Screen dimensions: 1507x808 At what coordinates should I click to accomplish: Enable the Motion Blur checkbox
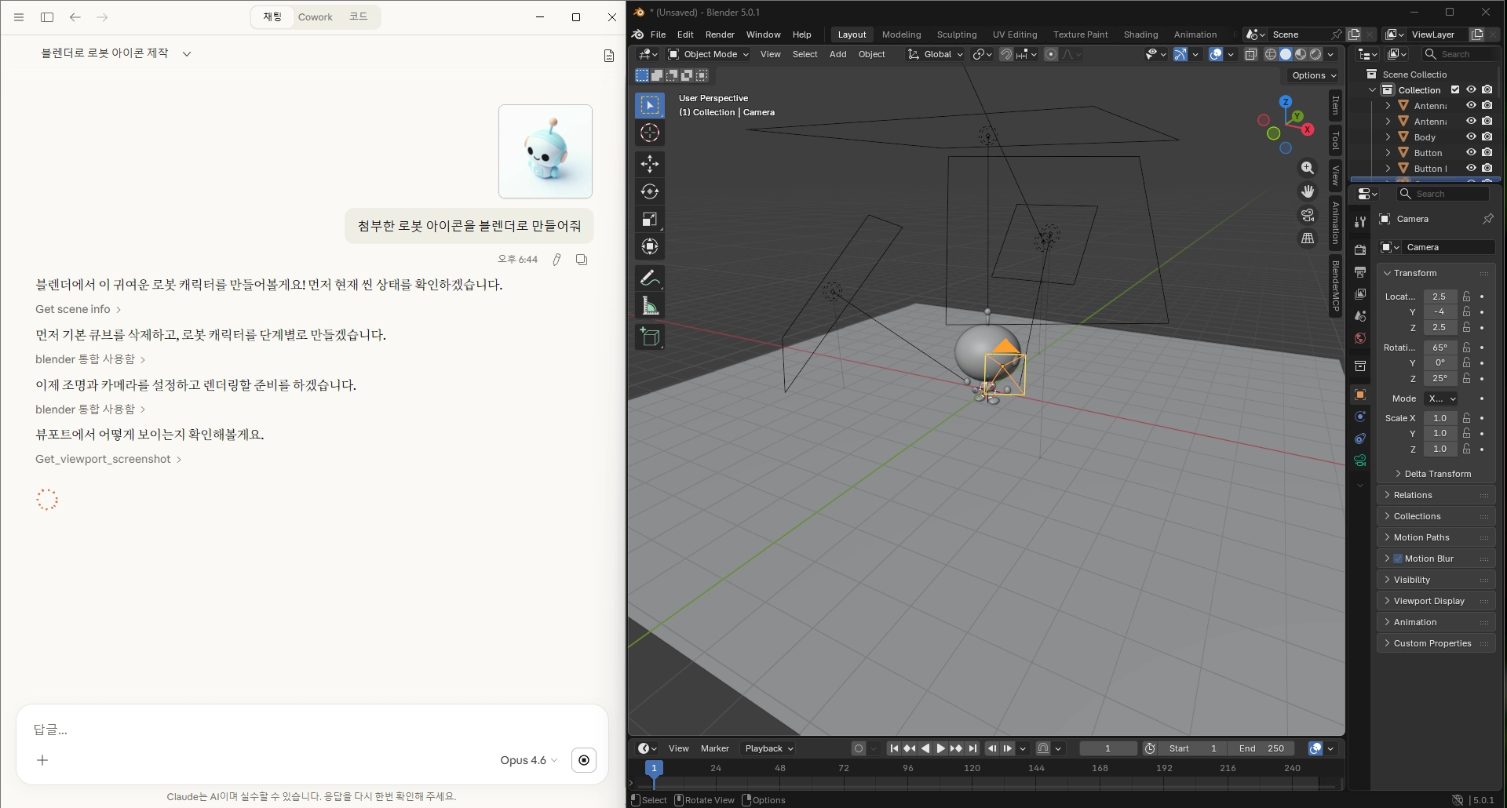coord(1398,559)
